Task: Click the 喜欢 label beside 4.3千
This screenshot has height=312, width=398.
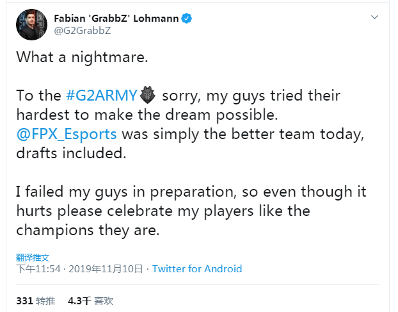Action: click(x=104, y=301)
